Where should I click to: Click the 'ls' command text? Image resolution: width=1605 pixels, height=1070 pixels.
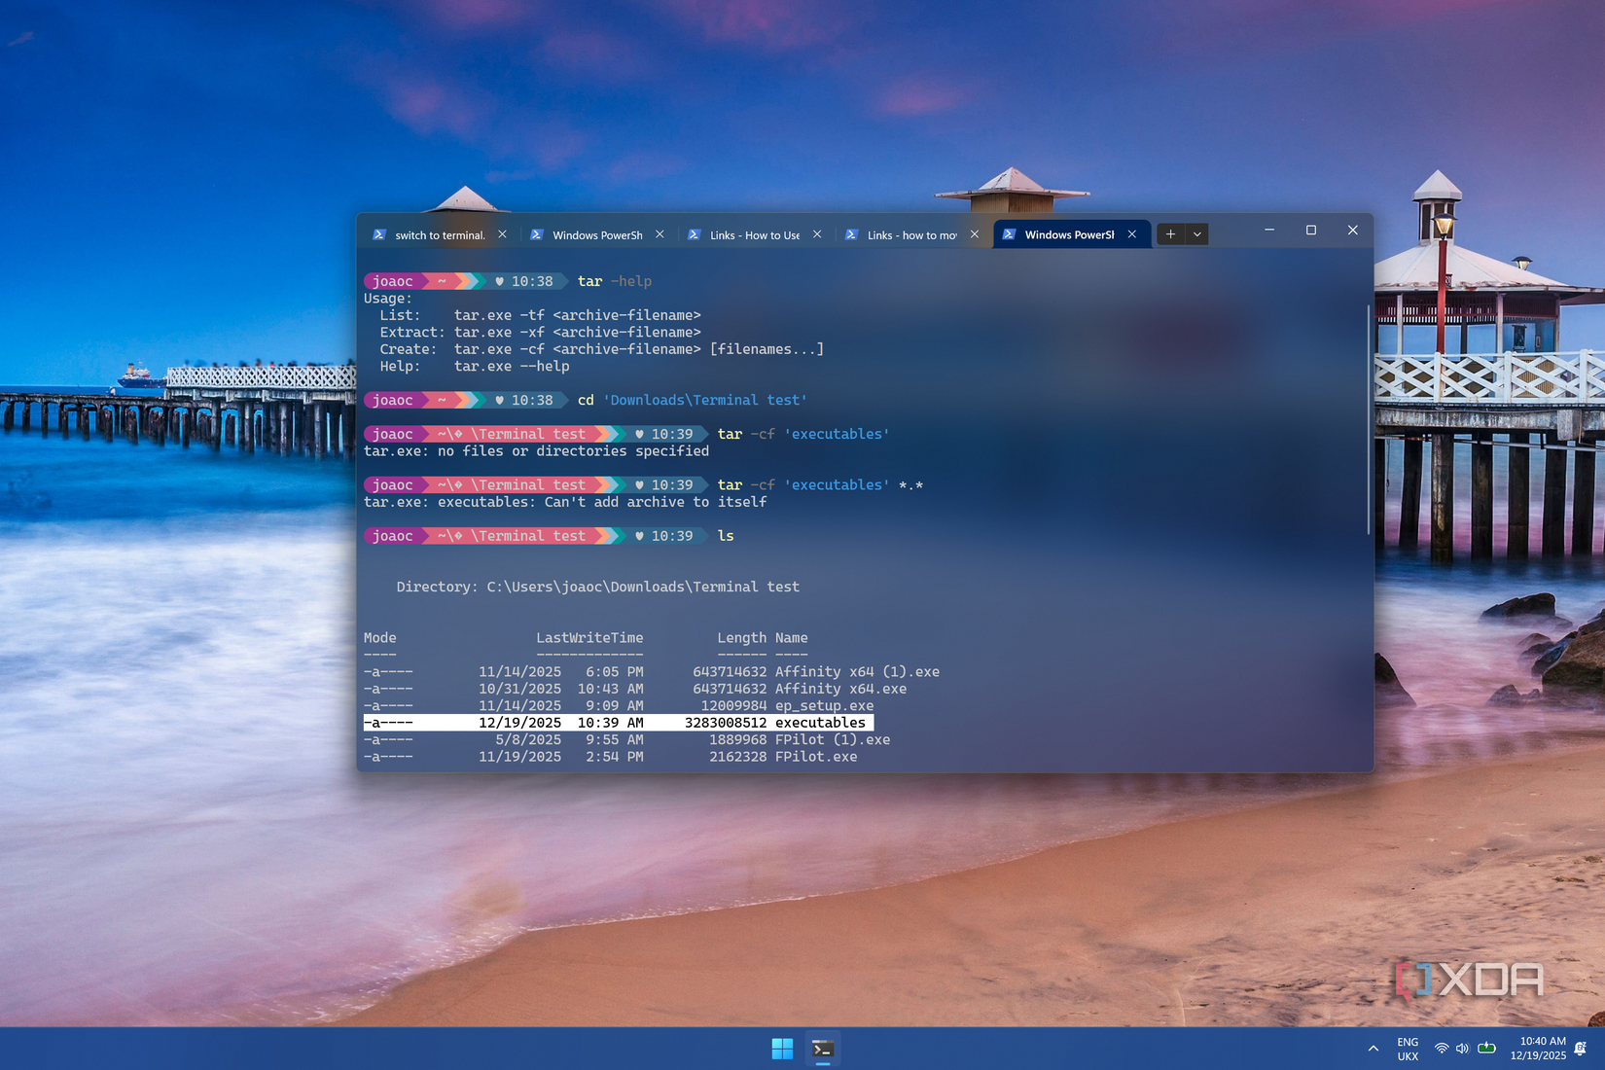(726, 536)
